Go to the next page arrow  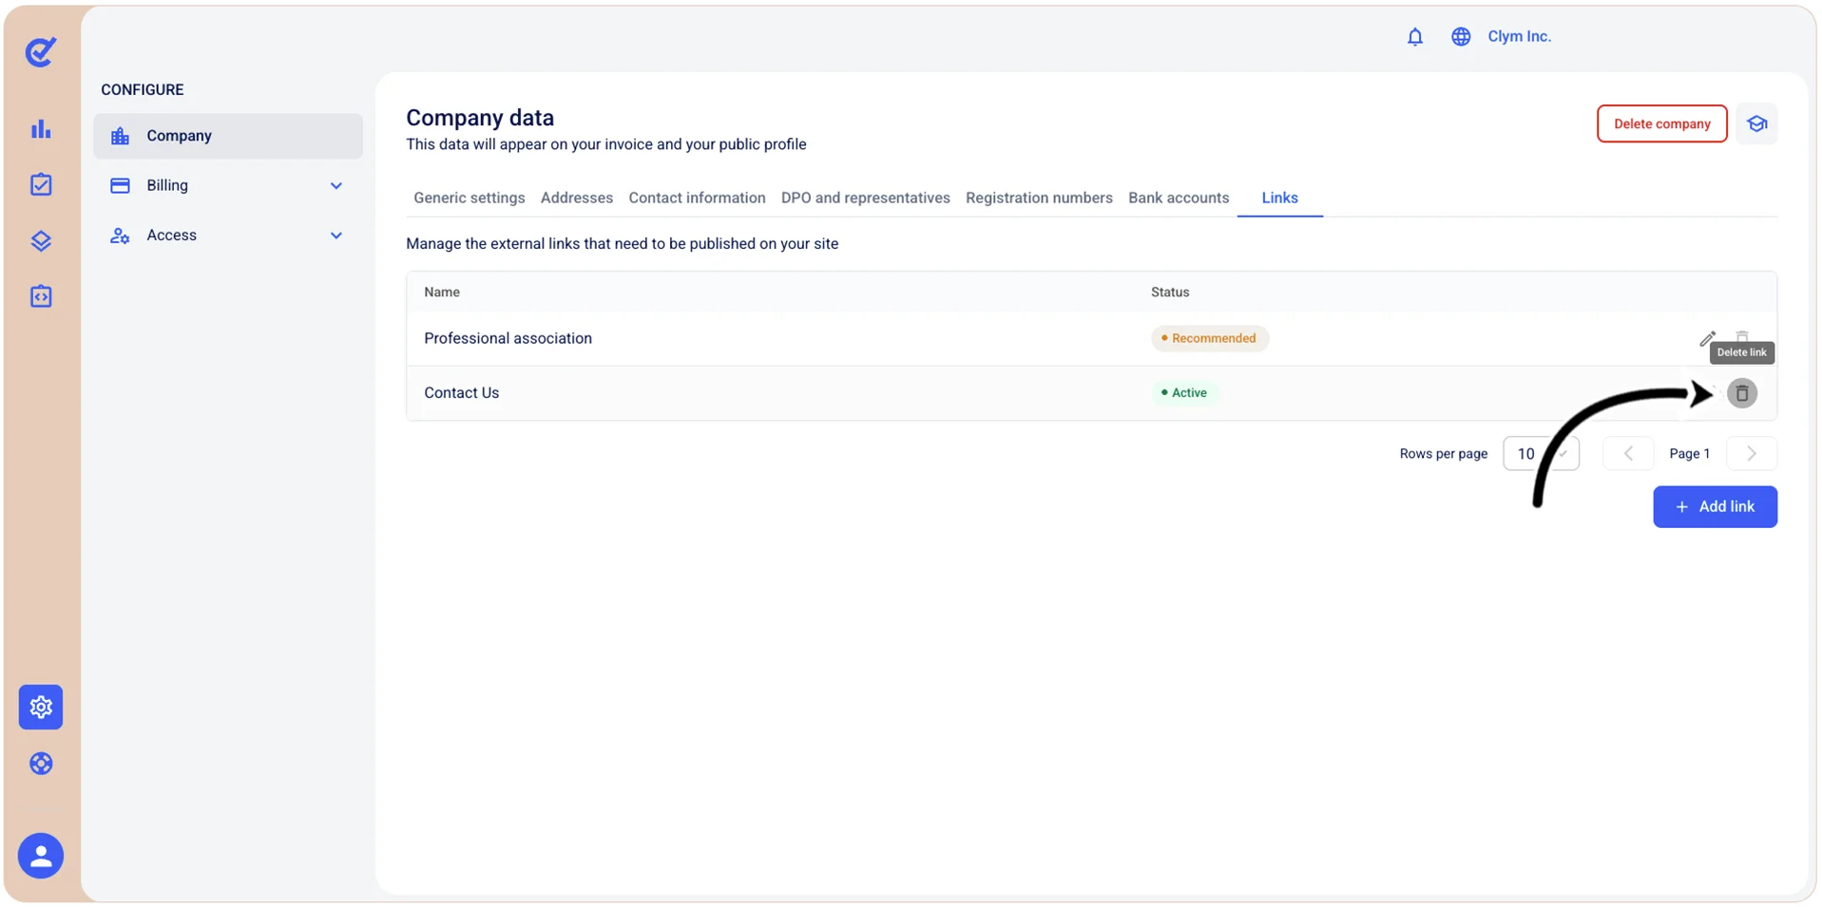pyautogui.click(x=1751, y=454)
